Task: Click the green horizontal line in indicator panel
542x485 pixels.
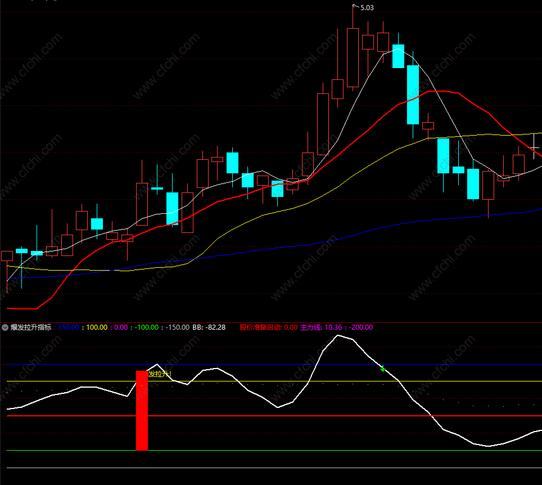Action: point(337,451)
